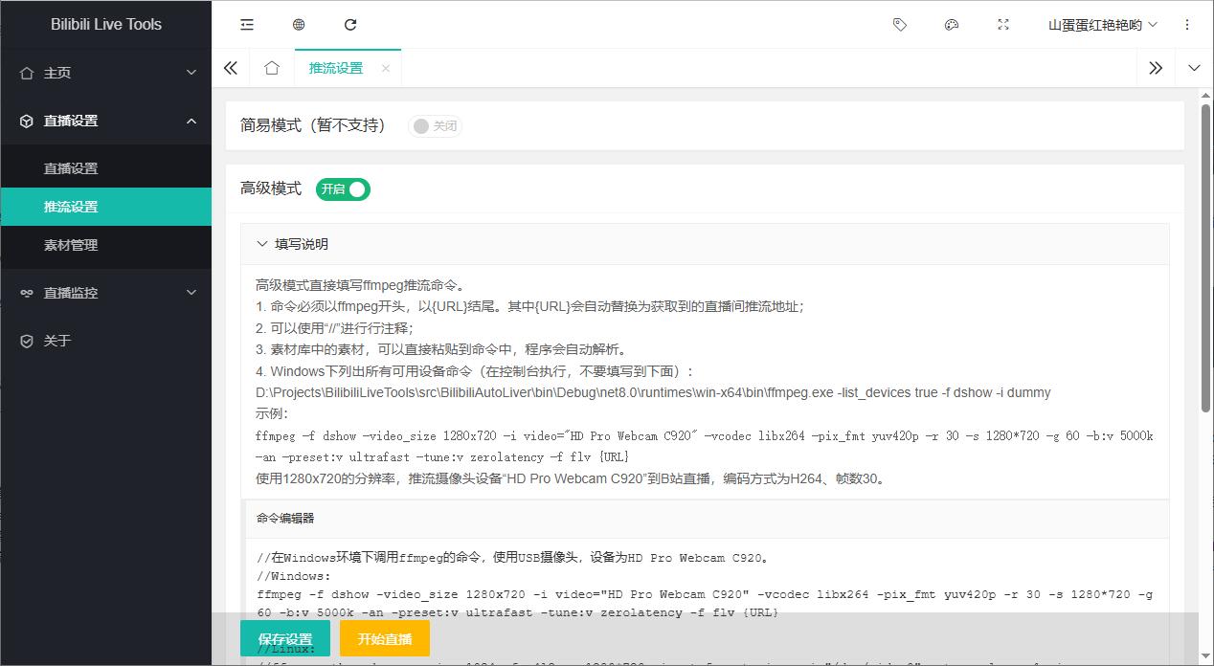Click the '//Windows:' comment line in editor
Screen dimensions: 1214x666
[x=294, y=576]
